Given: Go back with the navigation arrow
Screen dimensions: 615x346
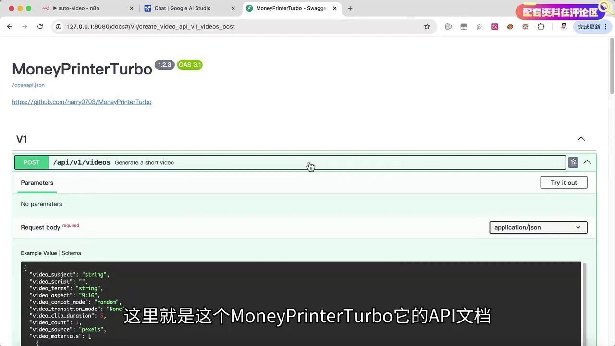Looking at the screenshot, I should pyautogui.click(x=9, y=26).
